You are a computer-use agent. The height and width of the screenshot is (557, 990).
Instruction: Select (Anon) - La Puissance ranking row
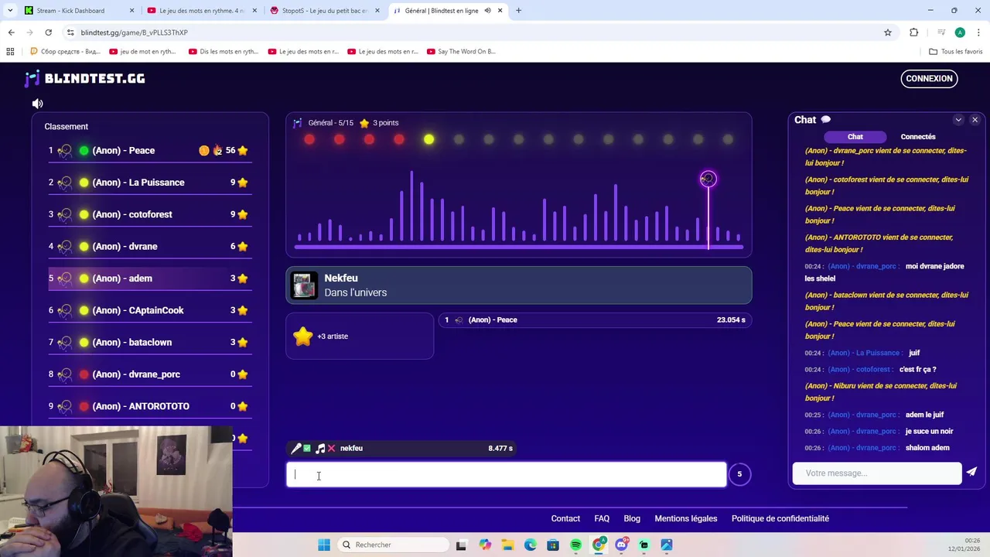[x=149, y=183]
